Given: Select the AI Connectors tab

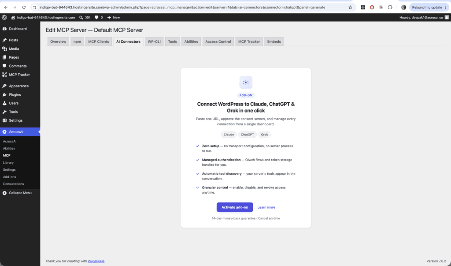Looking at the screenshot, I should (x=128, y=41).
